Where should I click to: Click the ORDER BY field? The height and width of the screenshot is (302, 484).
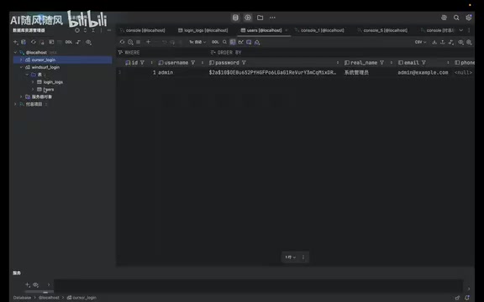341,53
